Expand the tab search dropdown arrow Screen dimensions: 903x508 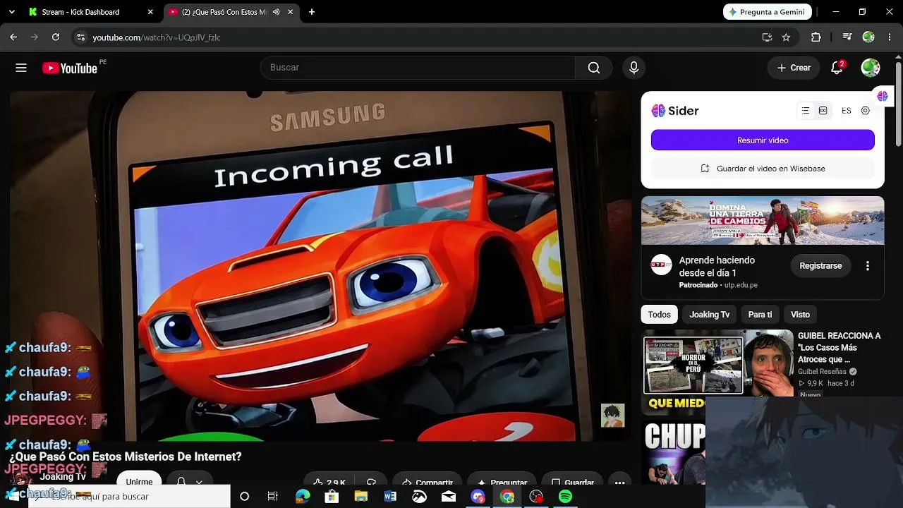[x=11, y=12]
